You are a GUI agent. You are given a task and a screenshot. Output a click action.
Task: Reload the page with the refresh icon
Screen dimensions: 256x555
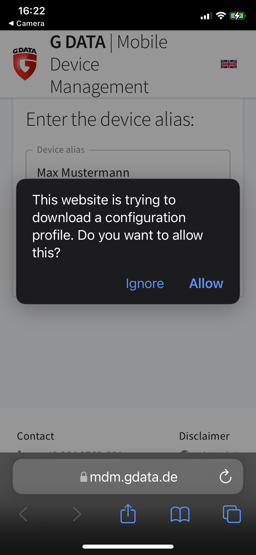225,476
